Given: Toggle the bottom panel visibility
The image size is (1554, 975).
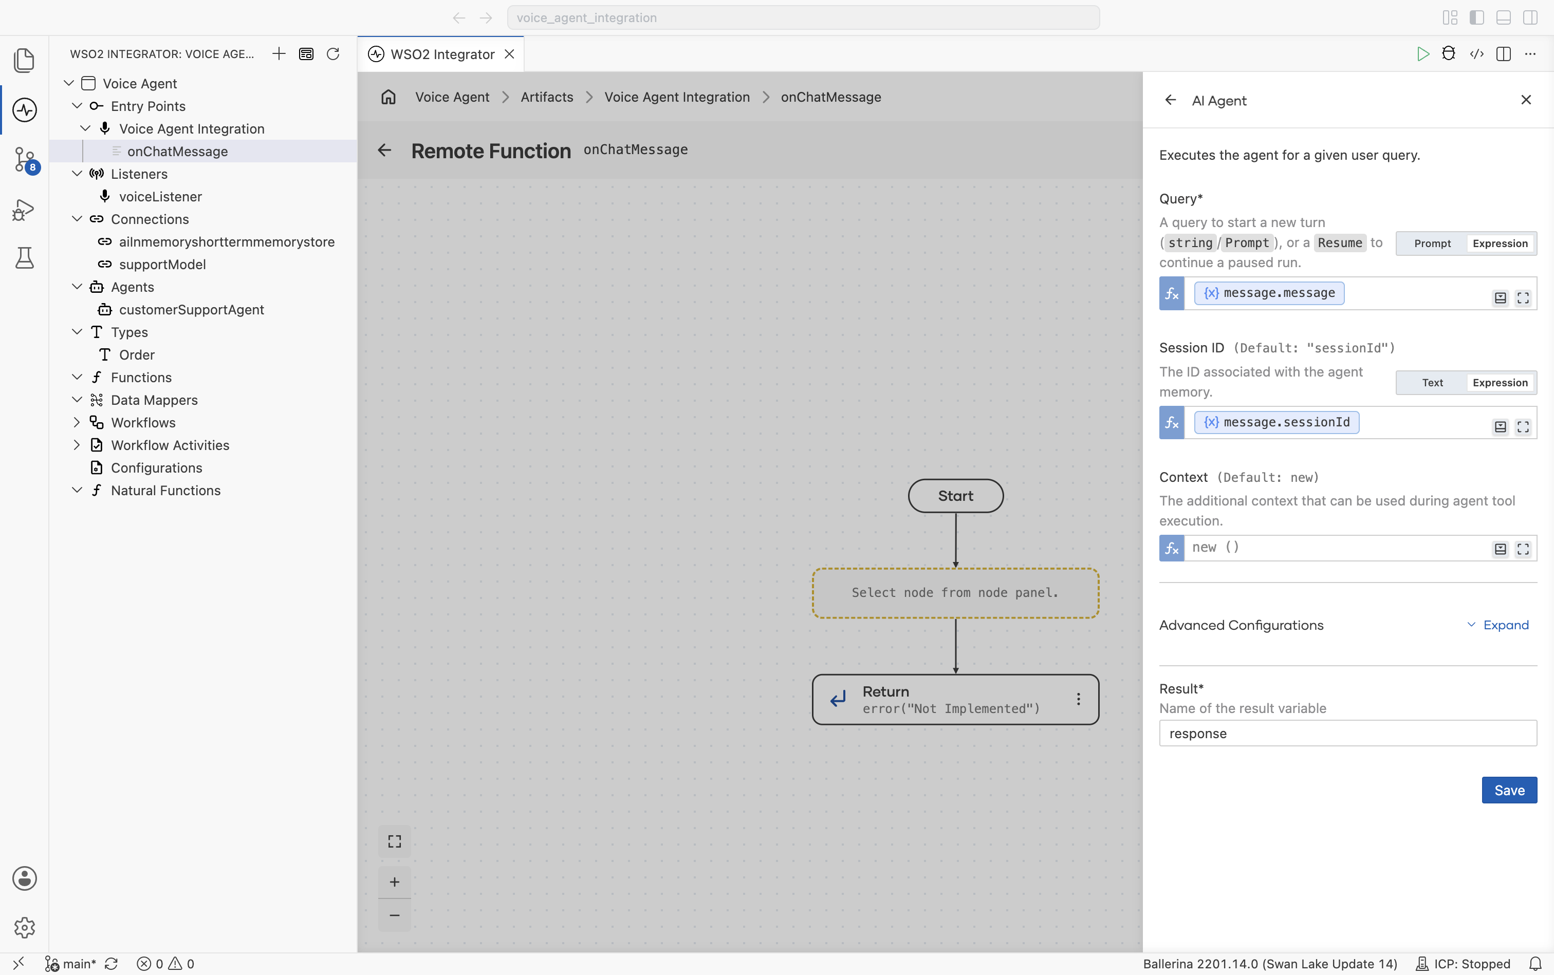Looking at the screenshot, I should tap(1504, 17).
